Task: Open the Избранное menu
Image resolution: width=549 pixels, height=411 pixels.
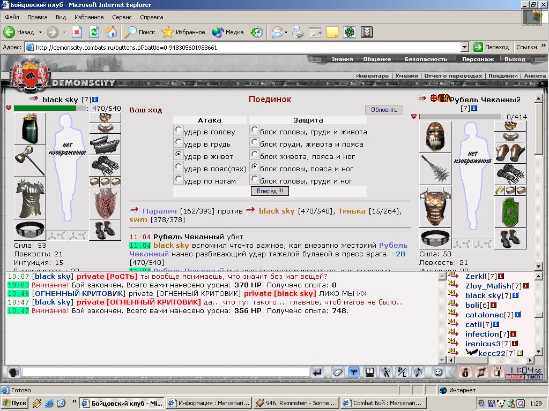Action: coord(89,17)
